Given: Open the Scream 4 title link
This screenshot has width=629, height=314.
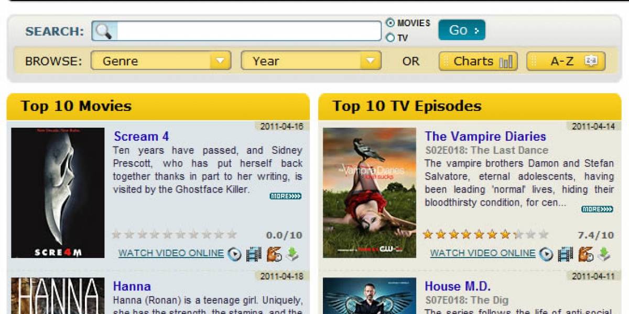Looking at the screenshot, I should [142, 137].
